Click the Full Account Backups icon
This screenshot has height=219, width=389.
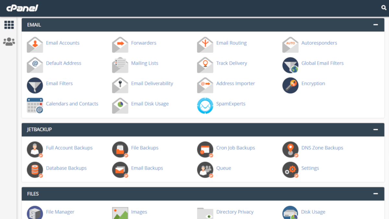(x=35, y=150)
